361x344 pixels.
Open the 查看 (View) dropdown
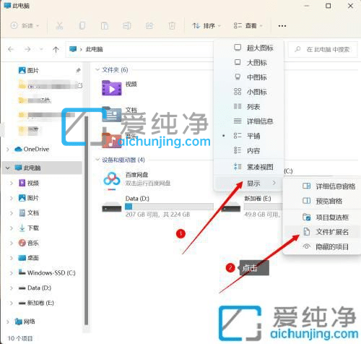[x=248, y=25]
